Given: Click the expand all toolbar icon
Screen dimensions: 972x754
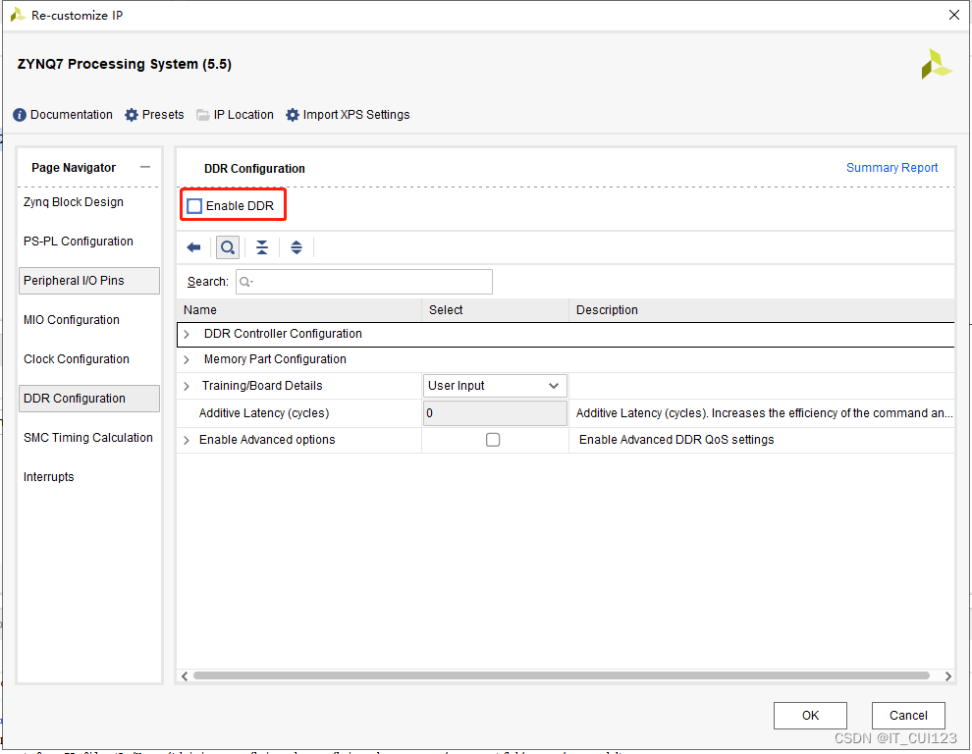Looking at the screenshot, I should point(297,247).
